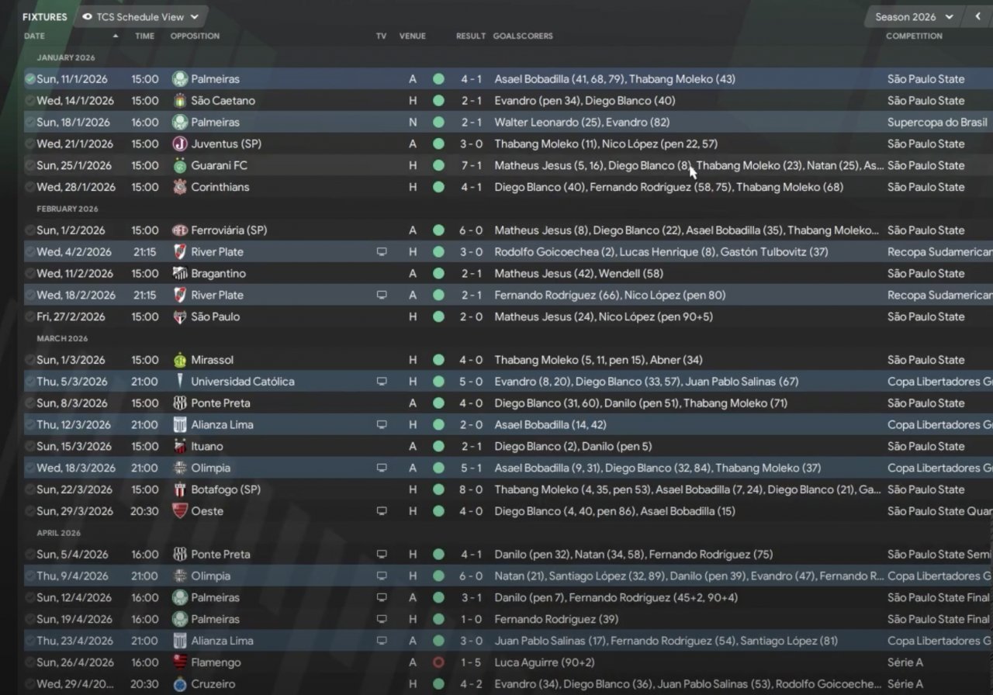Toggle the selection circle for Sun 1/3/2026
Image resolution: width=993 pixels, height=695 pixels.
pyautogui.click(x=29, y=361)
